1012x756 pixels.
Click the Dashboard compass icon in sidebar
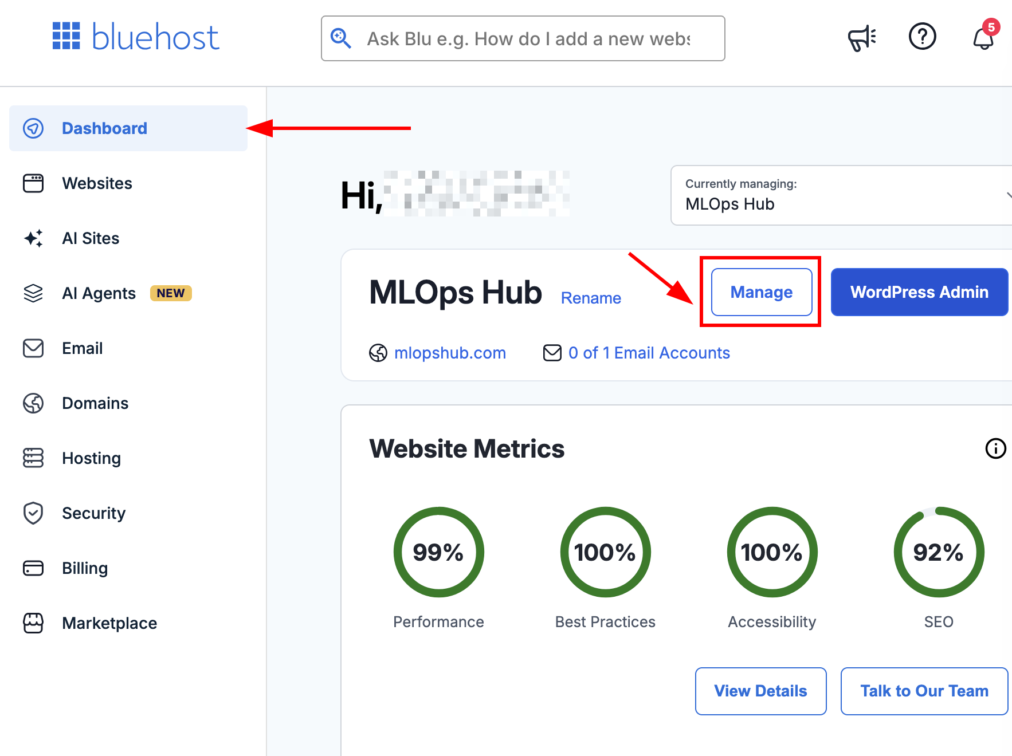(x=33, y=128)
